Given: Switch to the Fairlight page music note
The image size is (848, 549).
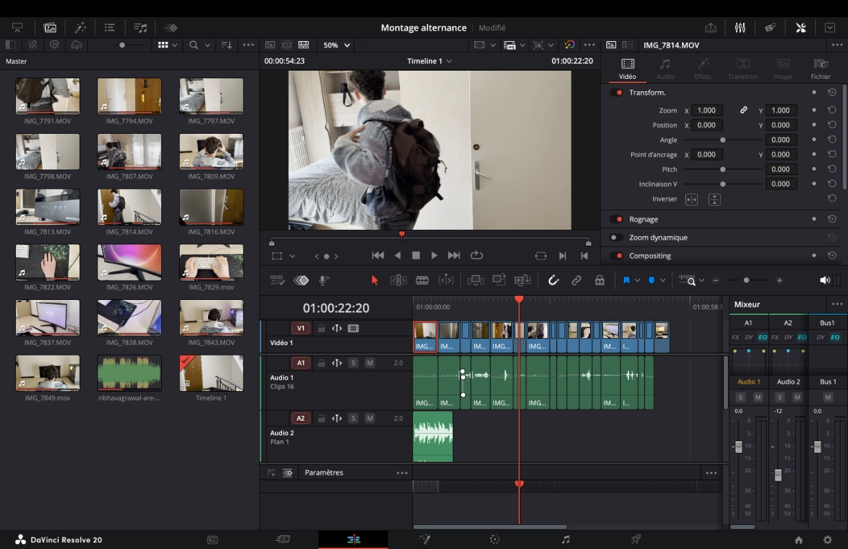Looking at the screenshot, I should [565, 539].
